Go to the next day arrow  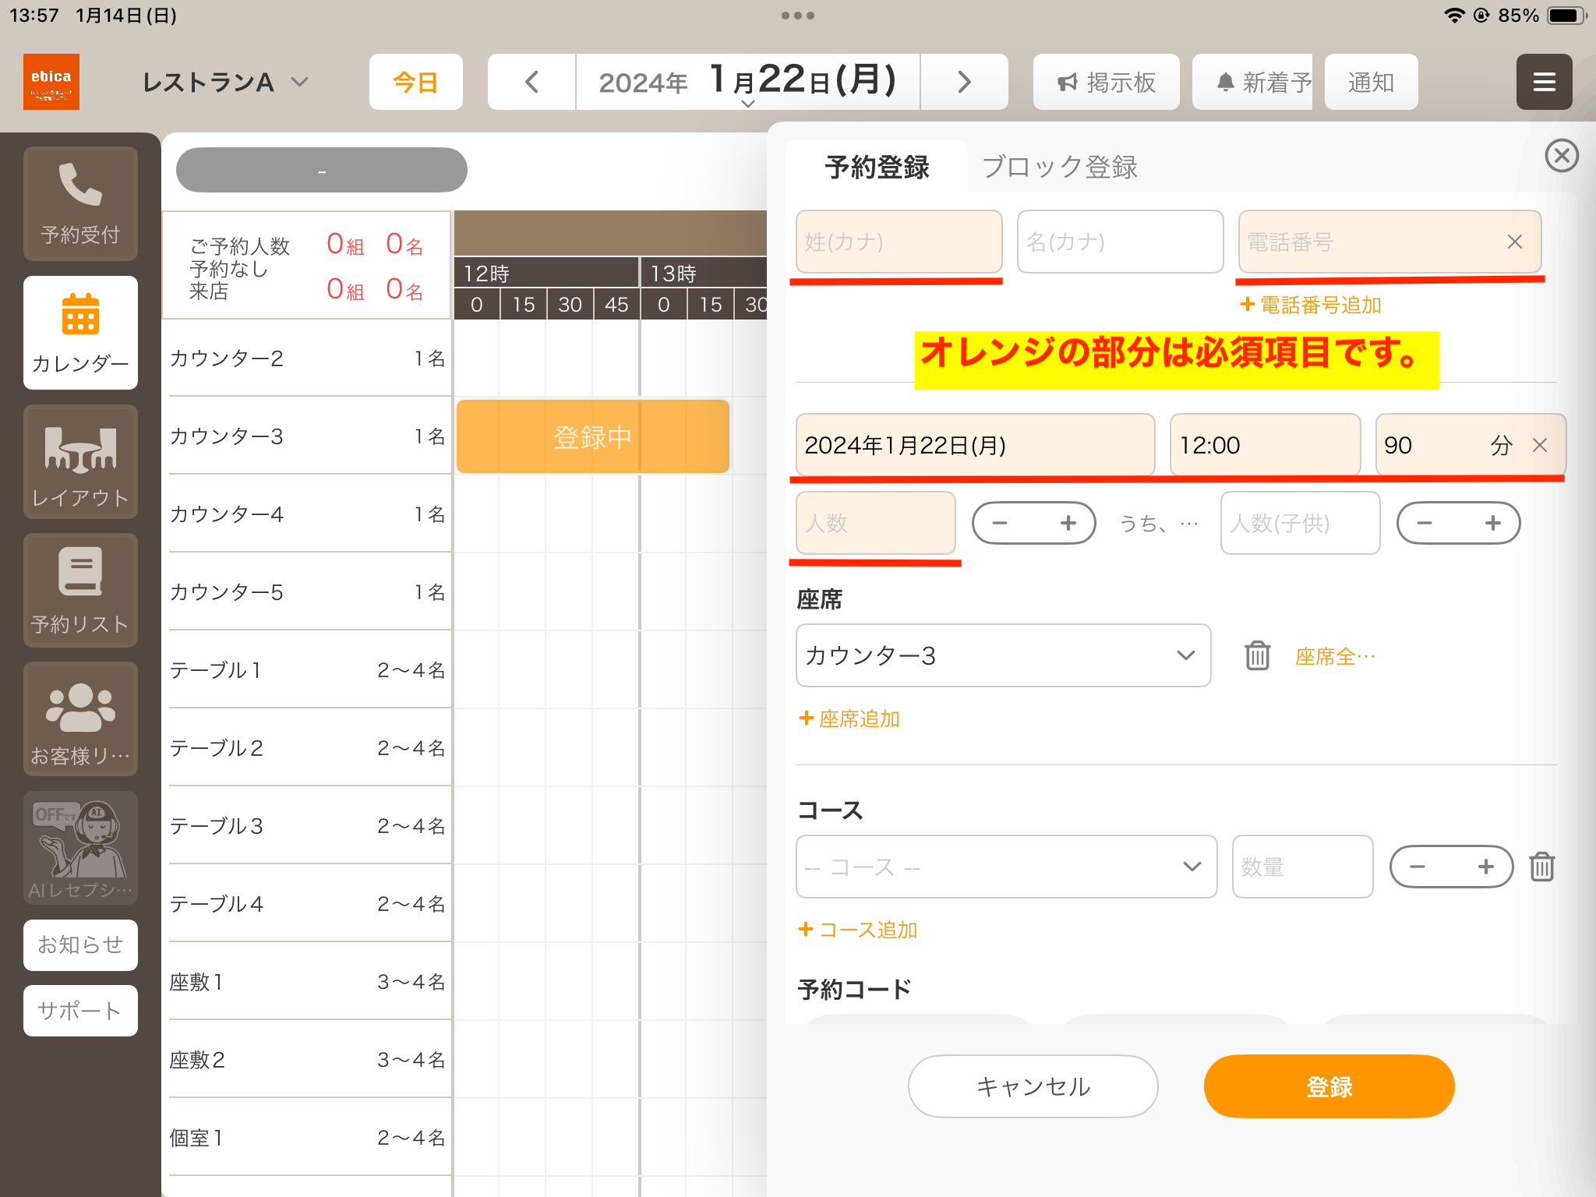pos(964,82)
